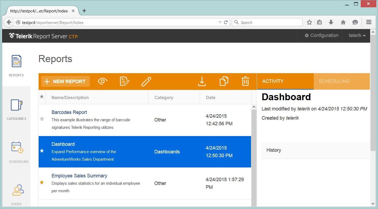
Task: Download the selected report
Action: [202, 81]
